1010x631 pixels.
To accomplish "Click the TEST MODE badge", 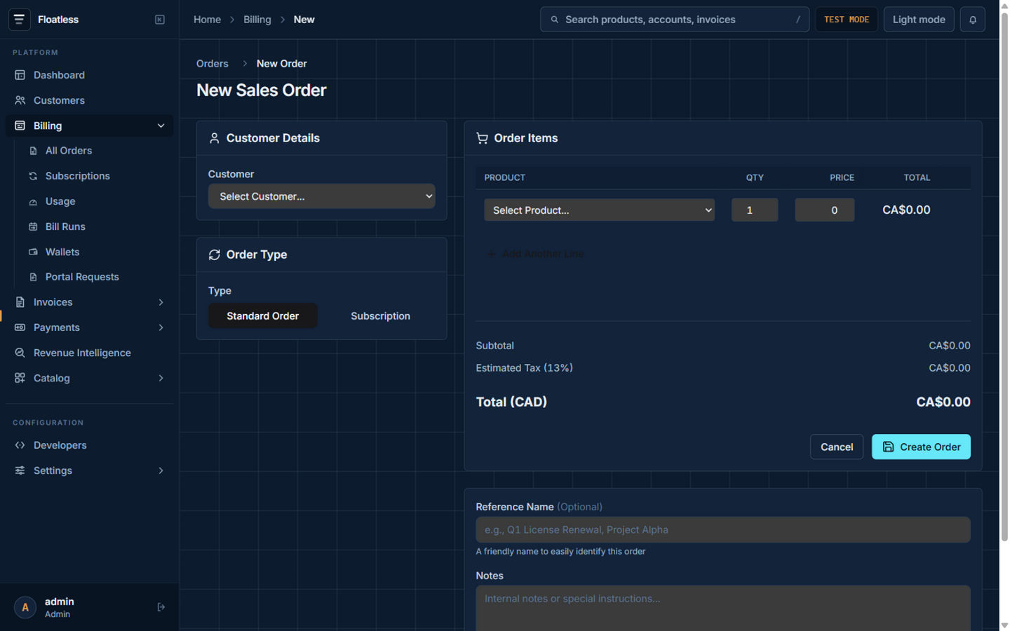I will (x=846, y=20).
